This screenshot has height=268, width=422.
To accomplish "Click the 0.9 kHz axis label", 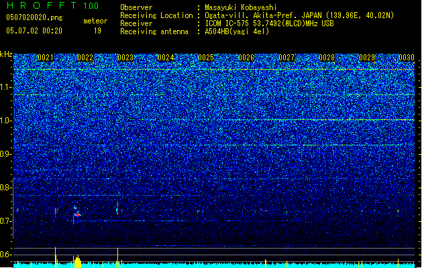I will point(6,154).
